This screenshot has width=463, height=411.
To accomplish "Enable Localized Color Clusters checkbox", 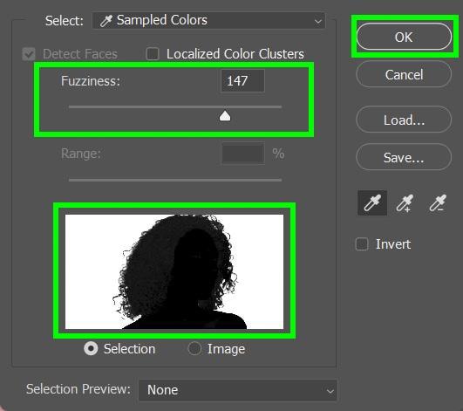I will 153,54.
